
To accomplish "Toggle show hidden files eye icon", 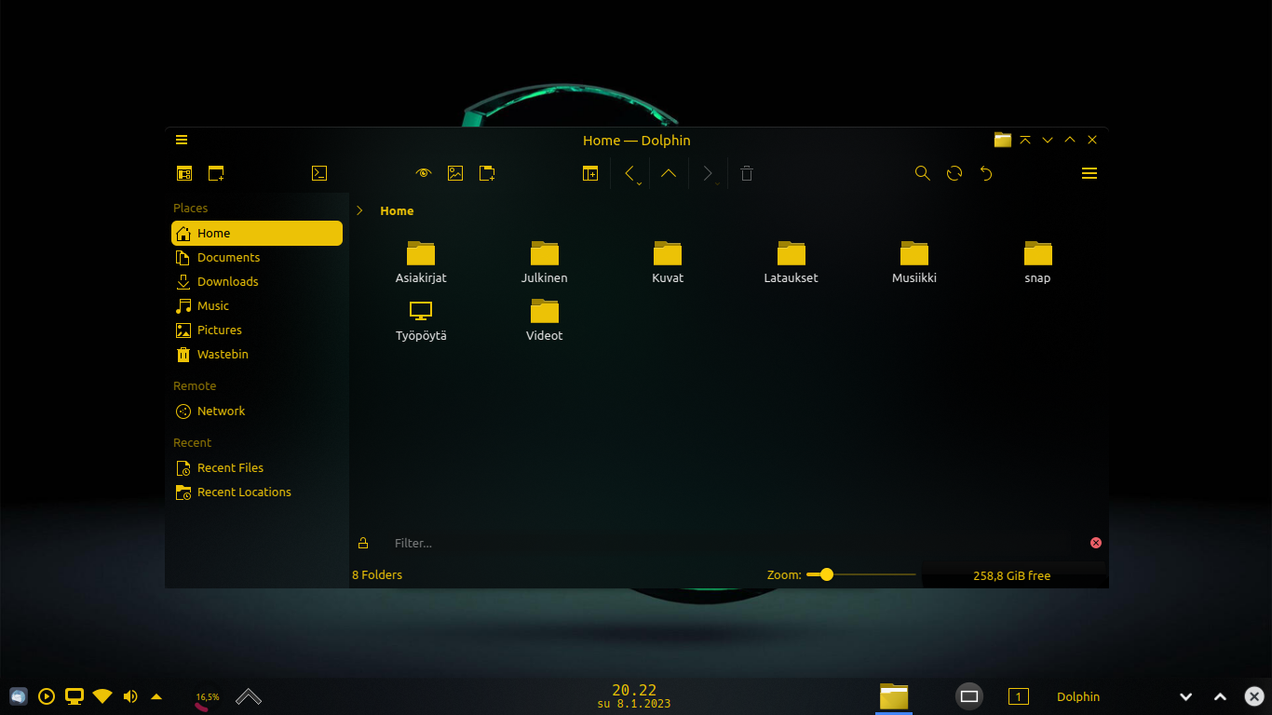I will [424, 173].
